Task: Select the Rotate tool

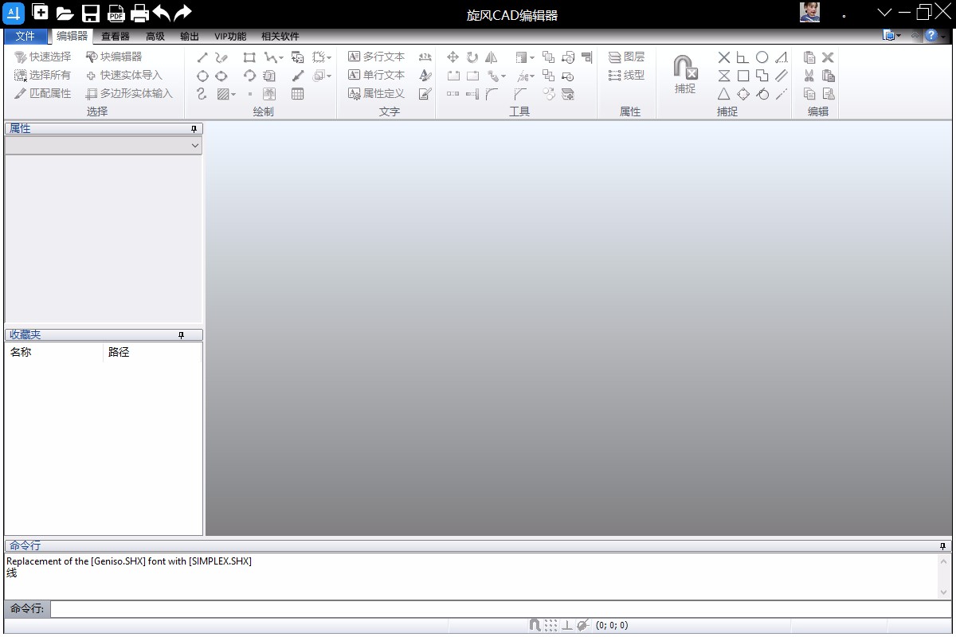Action: coord(472,57)
